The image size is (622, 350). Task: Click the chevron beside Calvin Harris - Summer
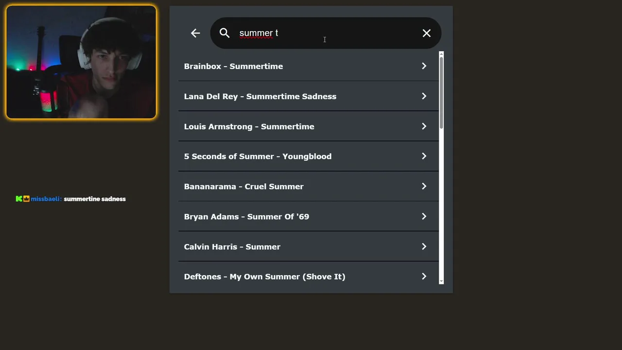(424, 246)
